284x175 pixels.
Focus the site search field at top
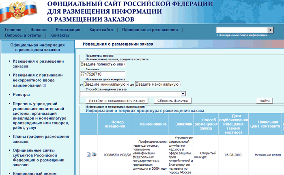(242, 30)
